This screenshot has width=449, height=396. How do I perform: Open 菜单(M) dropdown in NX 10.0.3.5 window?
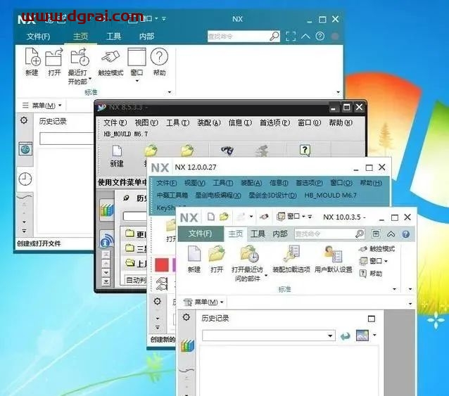[x=203, y=302]
